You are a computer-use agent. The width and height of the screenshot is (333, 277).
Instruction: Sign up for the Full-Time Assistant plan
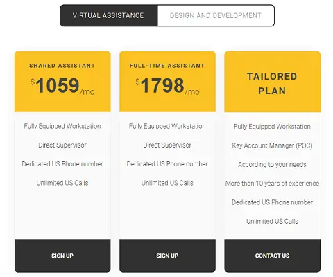pos(167,256)
